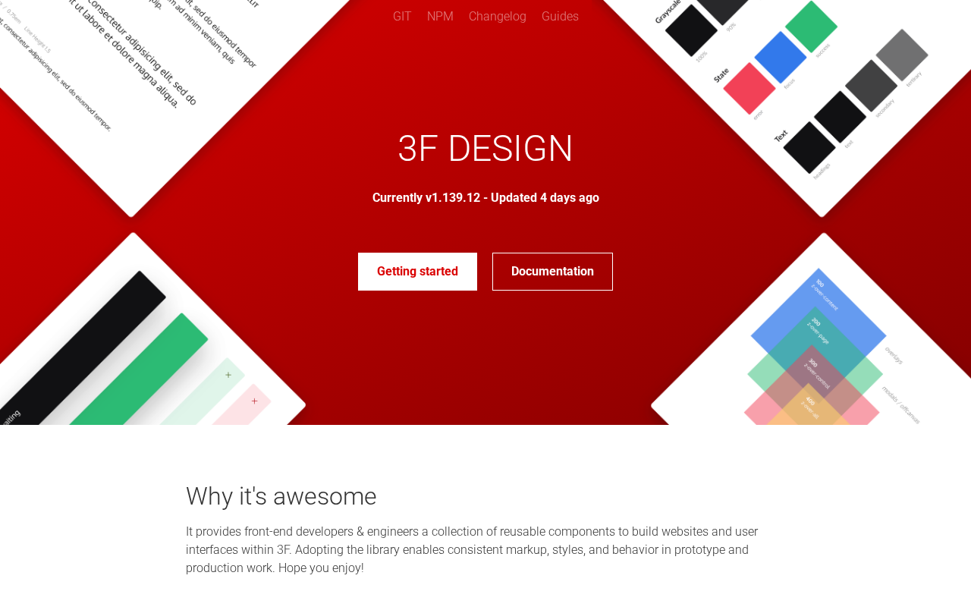
Task: Select the "Currently v1.139.12 - Updated 4 days ago" text
Action: pyautogui.click(x=485, y=198)
